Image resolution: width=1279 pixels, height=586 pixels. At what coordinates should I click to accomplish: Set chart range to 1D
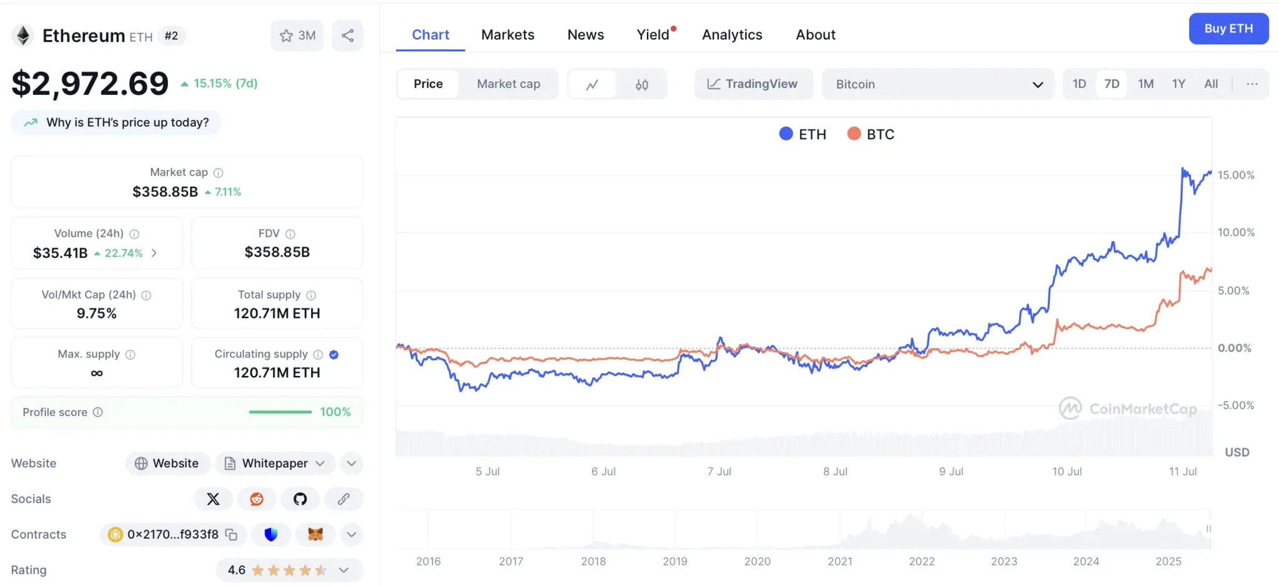coord(1079,84)
